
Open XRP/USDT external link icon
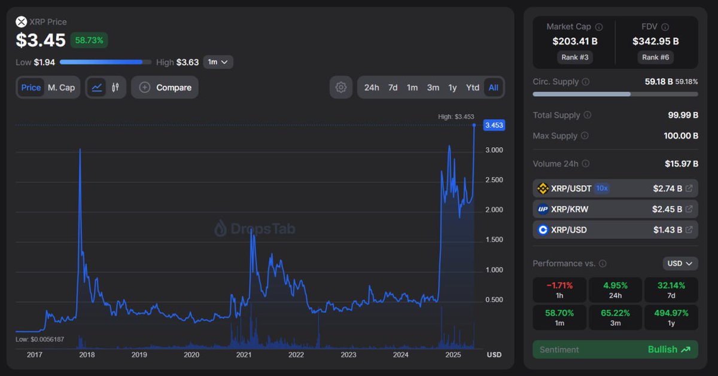[689, 188]
